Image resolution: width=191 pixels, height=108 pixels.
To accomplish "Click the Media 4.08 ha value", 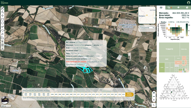I will click(x=171, y=22).
